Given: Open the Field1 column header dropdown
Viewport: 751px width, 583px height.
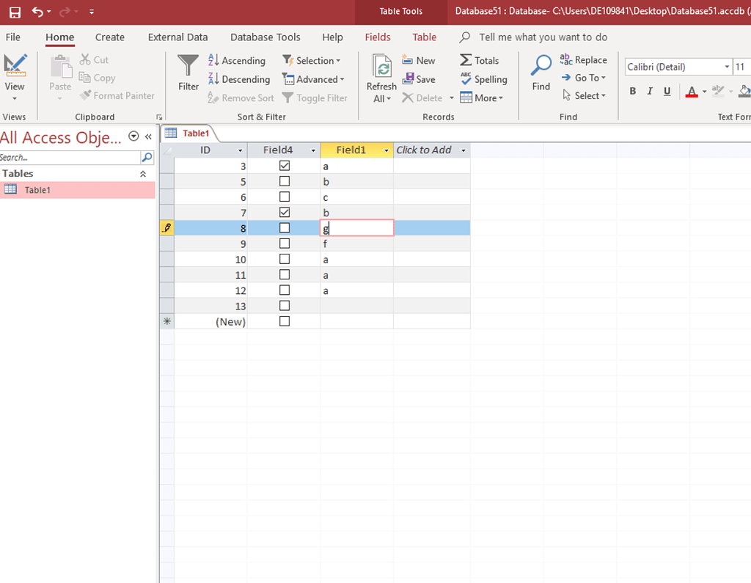Looking at the screenshot, I should 386,150.
